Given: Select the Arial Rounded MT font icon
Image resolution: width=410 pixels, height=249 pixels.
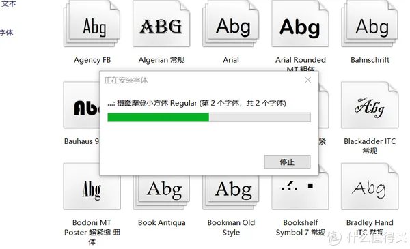Looking at the screenshot, I should pos(300,24).
